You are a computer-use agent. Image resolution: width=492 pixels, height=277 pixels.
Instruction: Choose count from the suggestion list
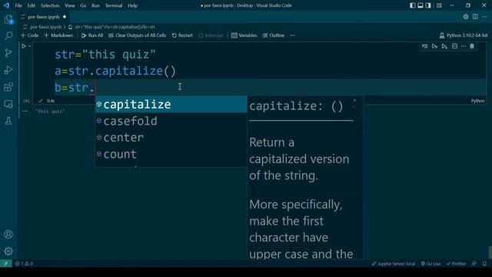tap(171, 154)
